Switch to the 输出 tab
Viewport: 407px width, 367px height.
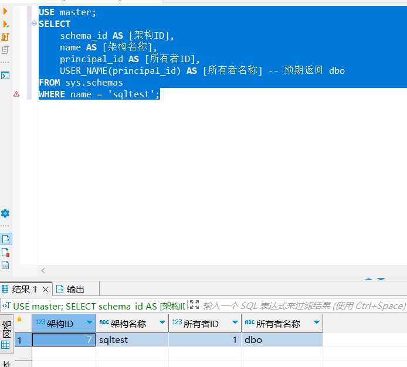pyautogui.click(x=70, y=289)
